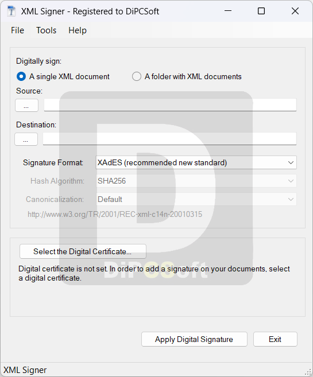Open the File menu
Image resolution: width=313 pixels, height=377 pixels.
[x=17, y=30]
